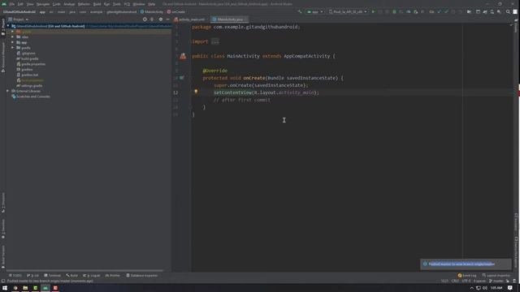
Task: Click the override gutter icon beside onCreate
Action: pos(182,78)
